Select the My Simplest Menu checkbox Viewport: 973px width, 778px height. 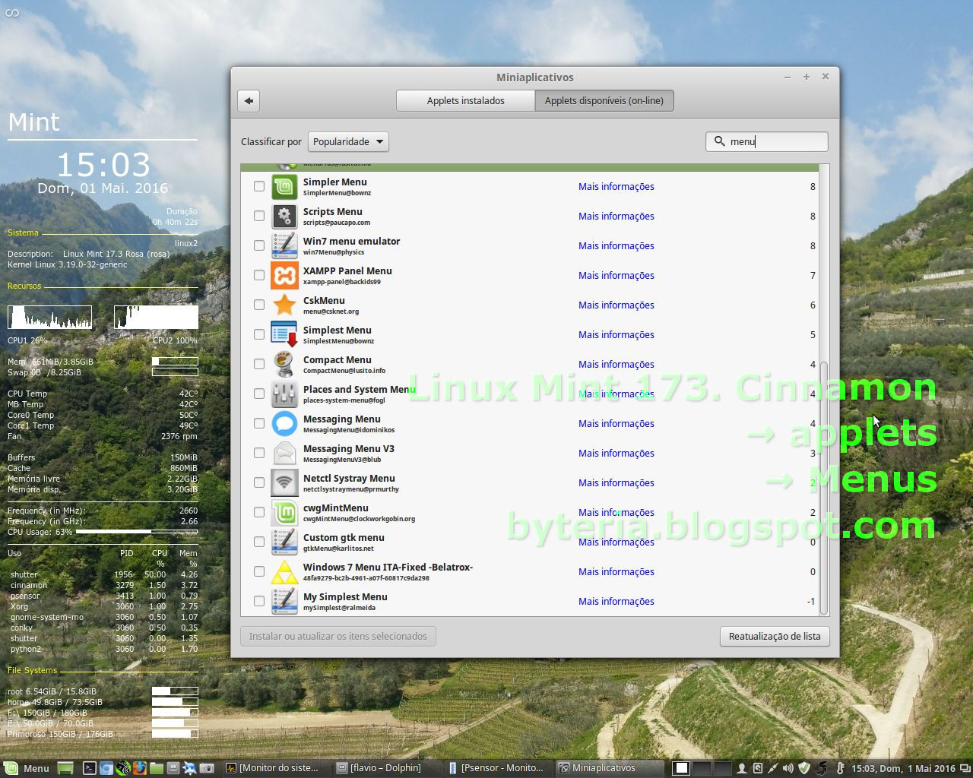click(x=259, y=601)
